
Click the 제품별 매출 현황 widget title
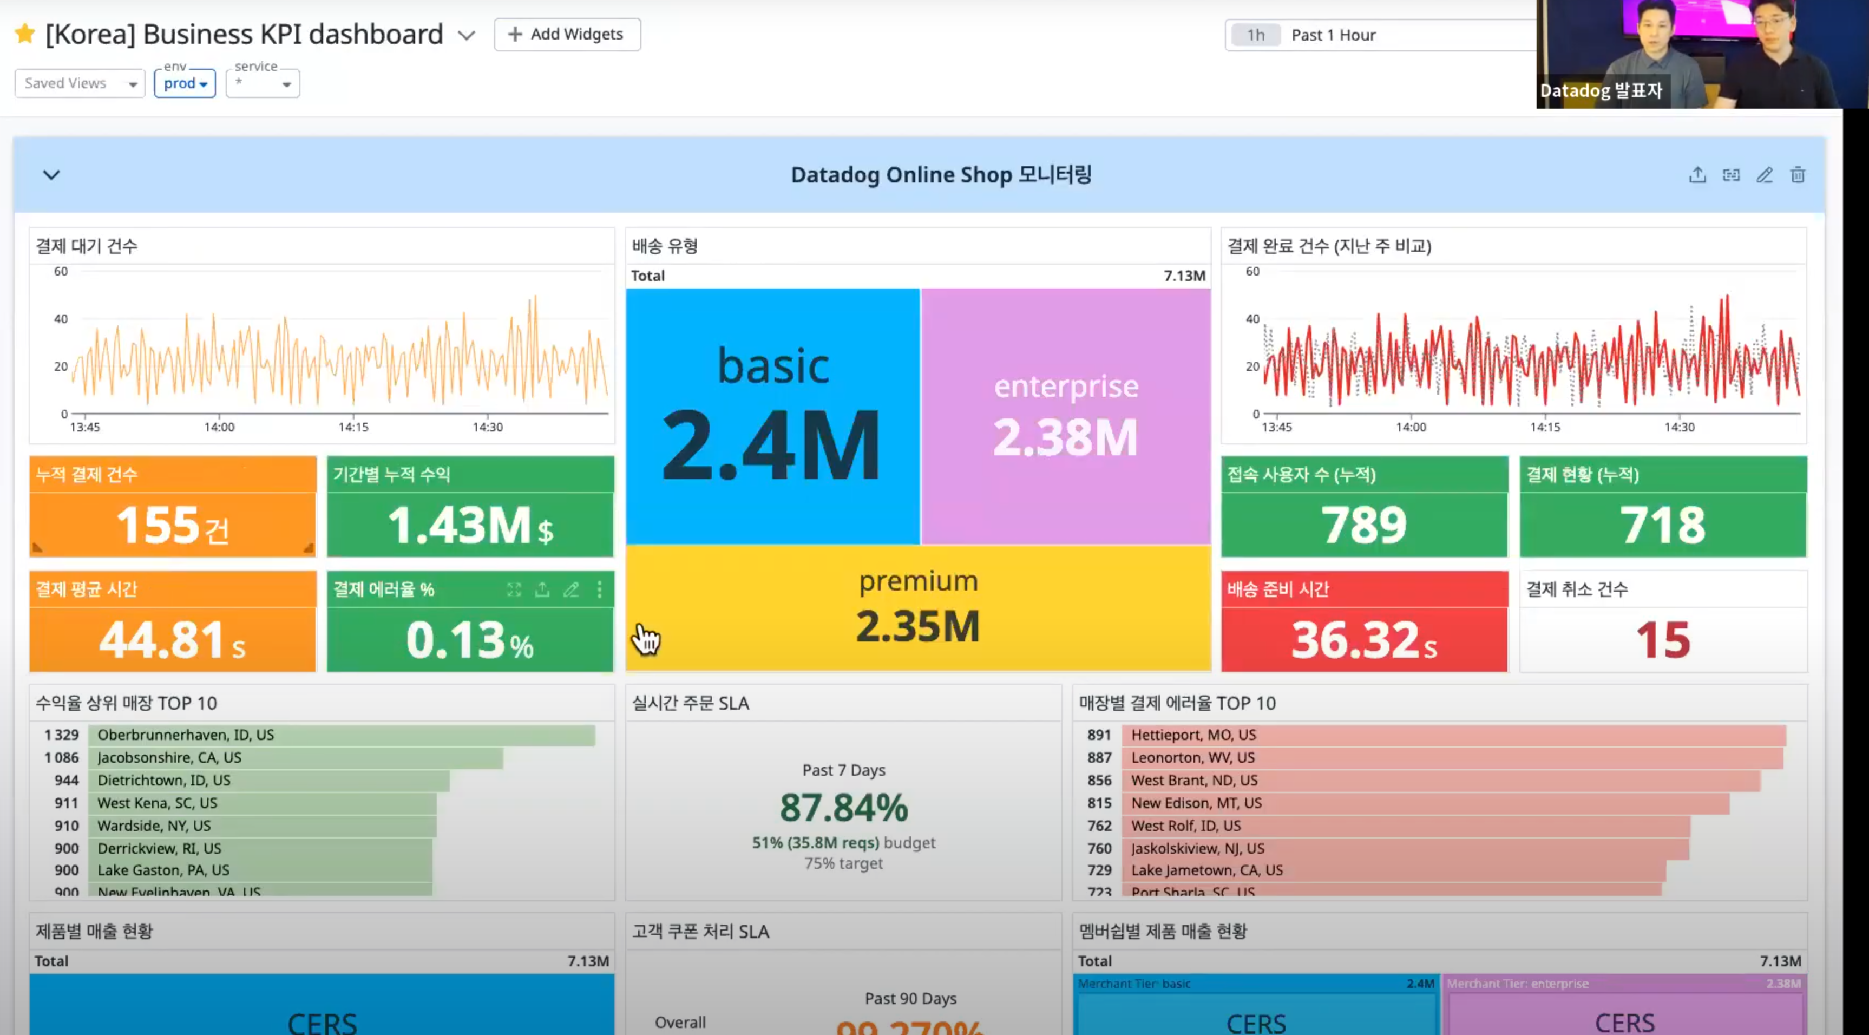[94, 931]
